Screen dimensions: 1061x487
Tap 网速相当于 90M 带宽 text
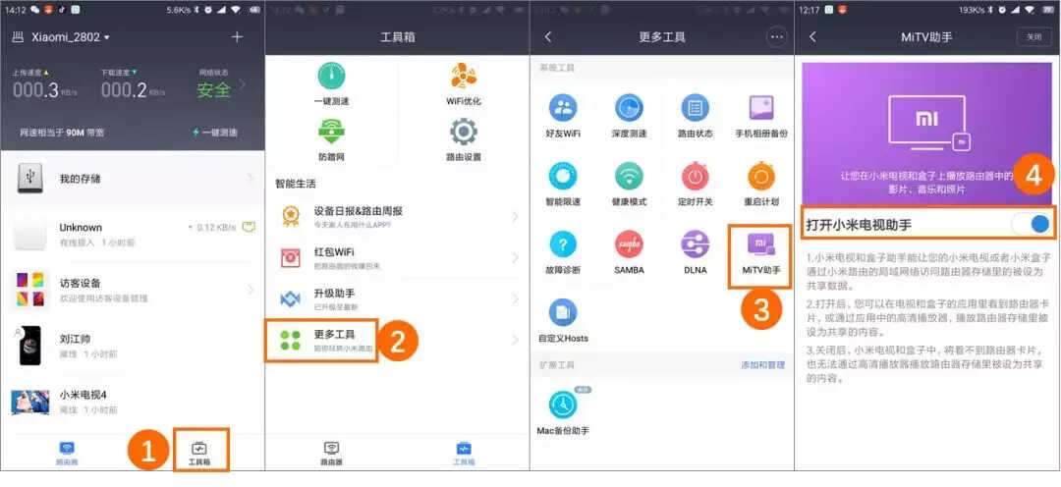point(63,133)
